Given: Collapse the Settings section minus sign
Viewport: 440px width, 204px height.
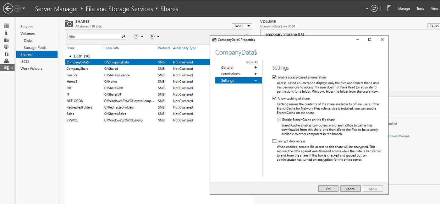Looking at the screenshot, I should tap(256, 81).
